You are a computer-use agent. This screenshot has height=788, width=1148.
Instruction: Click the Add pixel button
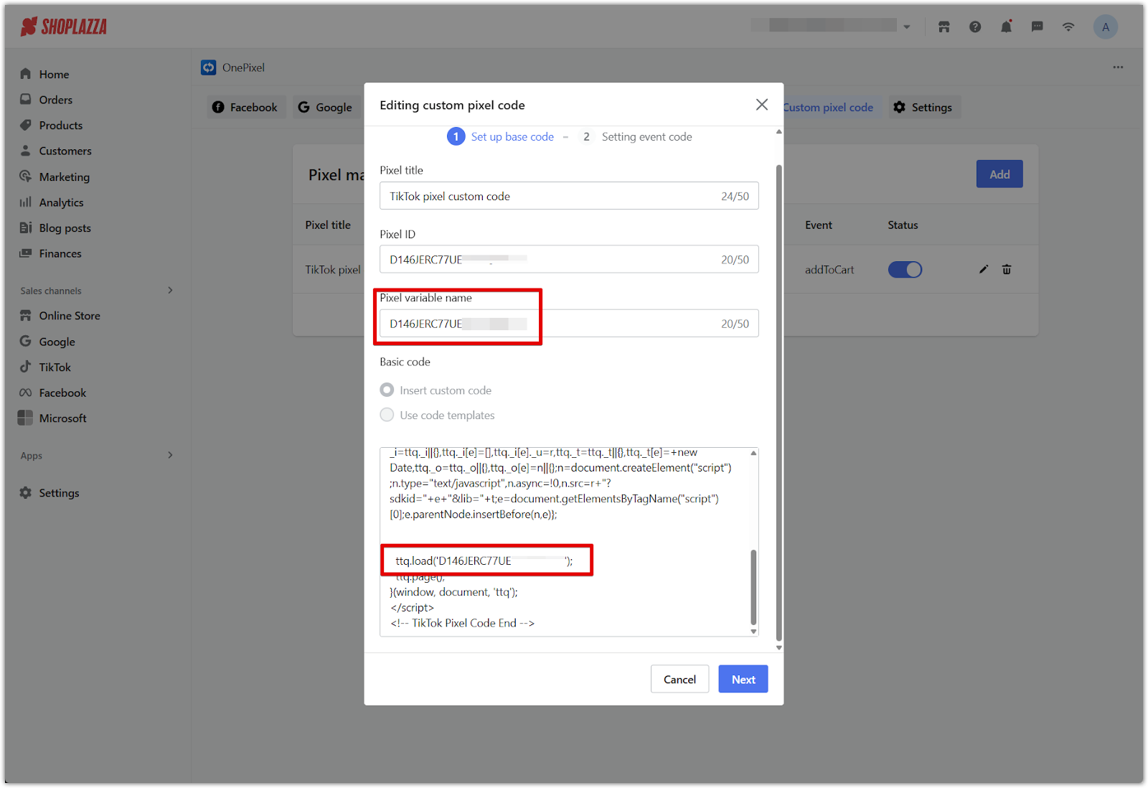999,174
